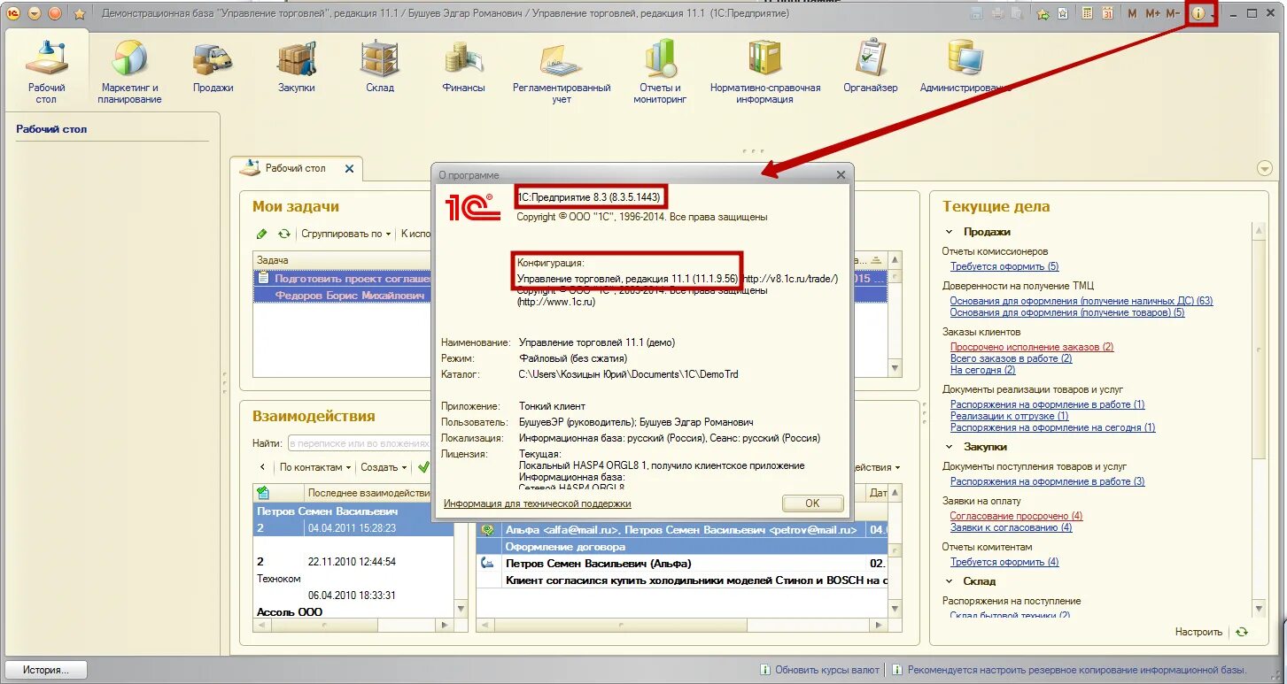Click the Настроить link in Текущие дела

coord(1198,632)
